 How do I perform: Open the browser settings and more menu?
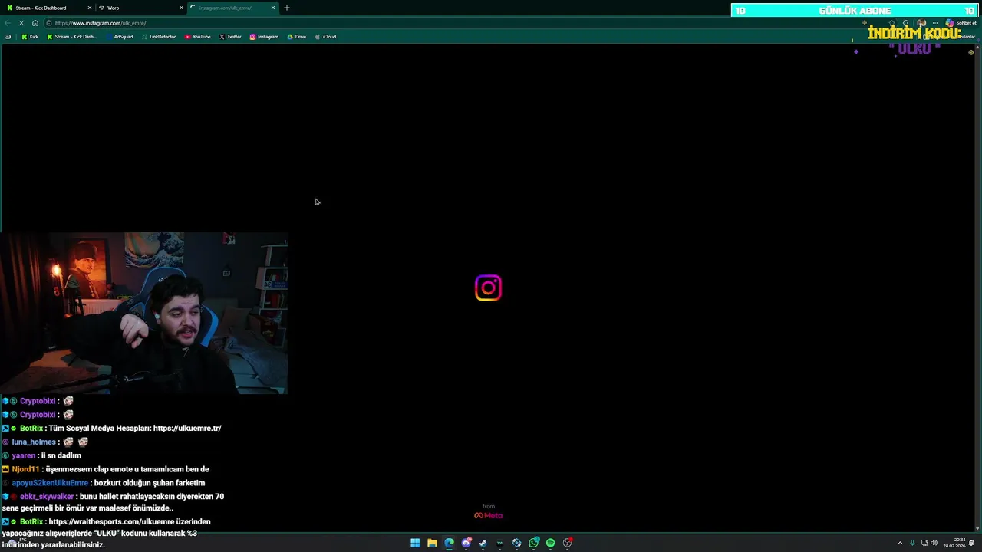click(x=935, y=23)
